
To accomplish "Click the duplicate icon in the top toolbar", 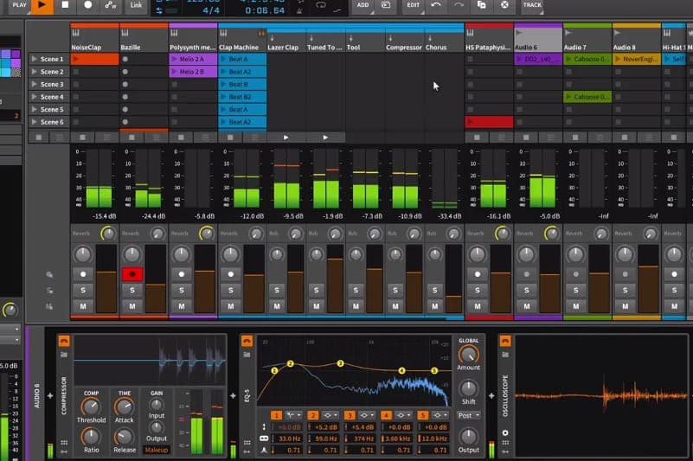I will pos(481,5).
